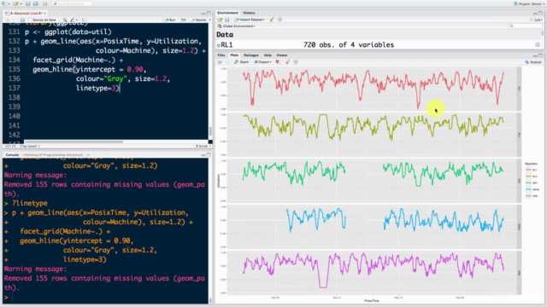Expand the recent files arrow beside Open File
547x307 pixels.
pos(20,3)
